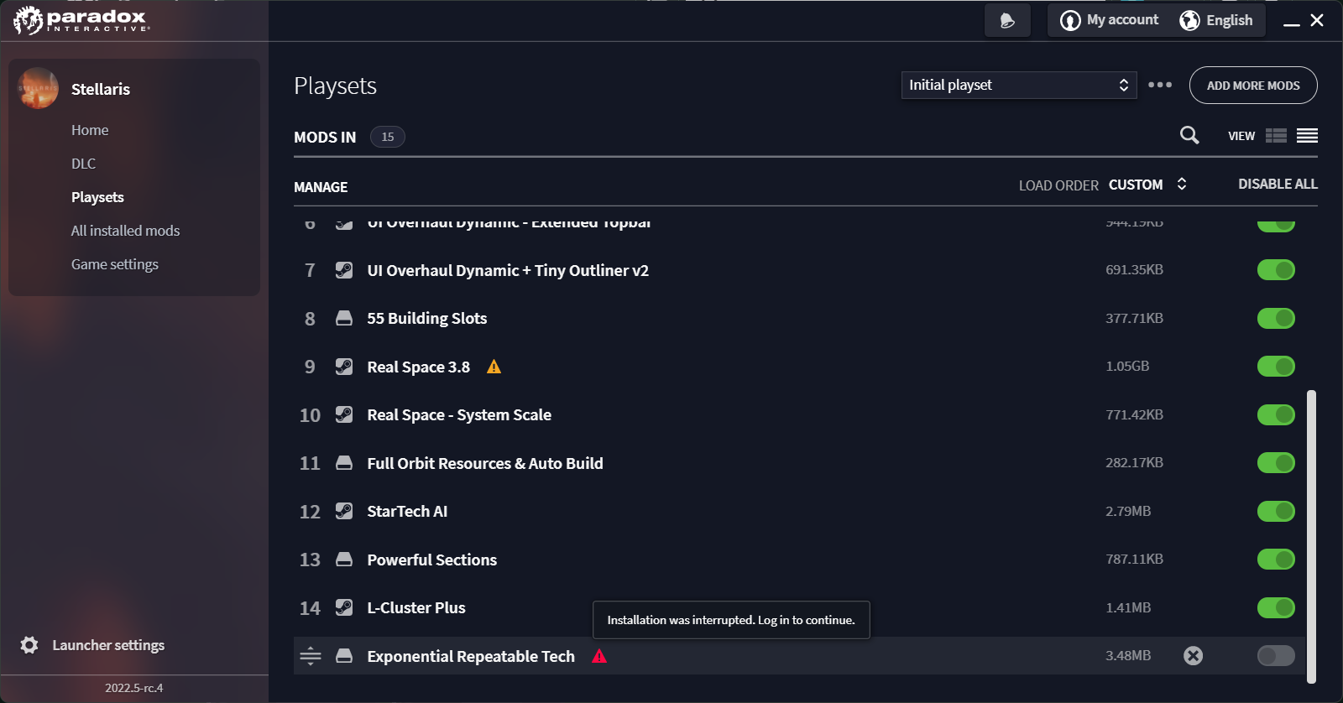Open Launcher settings text link
This screenshot has width=1343, height=703.
tap(108, 645)
